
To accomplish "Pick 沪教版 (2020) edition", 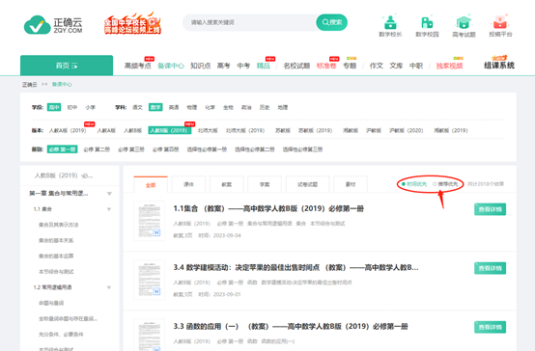I will click(x=406, y=130).
